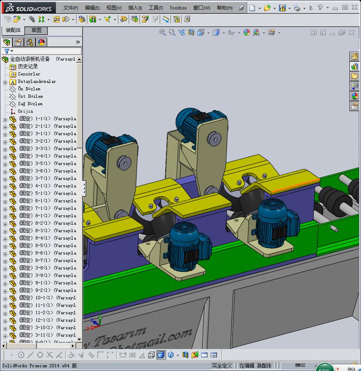Open the FeatureManager design tree tab icon
The image size is (361, 371).
pos(7,42)
